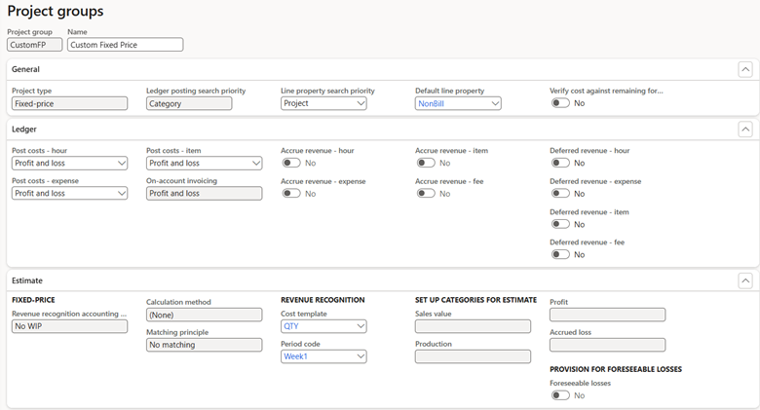Viewport: 760px width, 410px height.
Task: Click PROVISION FOR FORESEEABLE LOSSES heading
Action: tap(616, 369)
